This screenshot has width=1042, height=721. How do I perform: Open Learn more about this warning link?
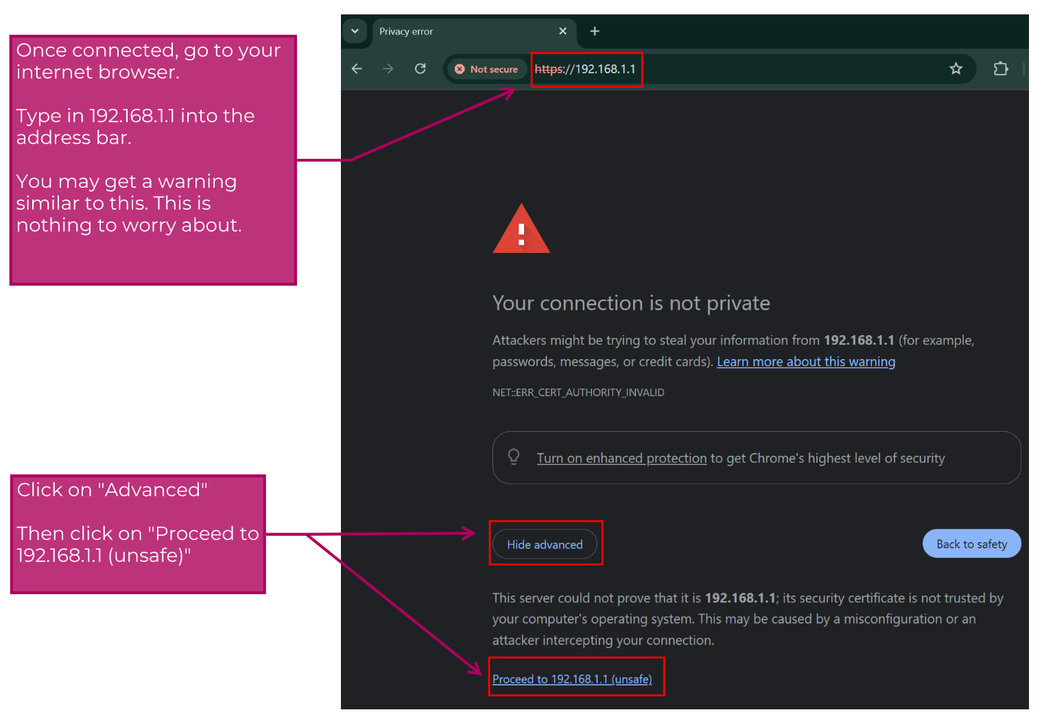point(805,362)
